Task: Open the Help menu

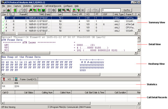Action: click(77, 6)
